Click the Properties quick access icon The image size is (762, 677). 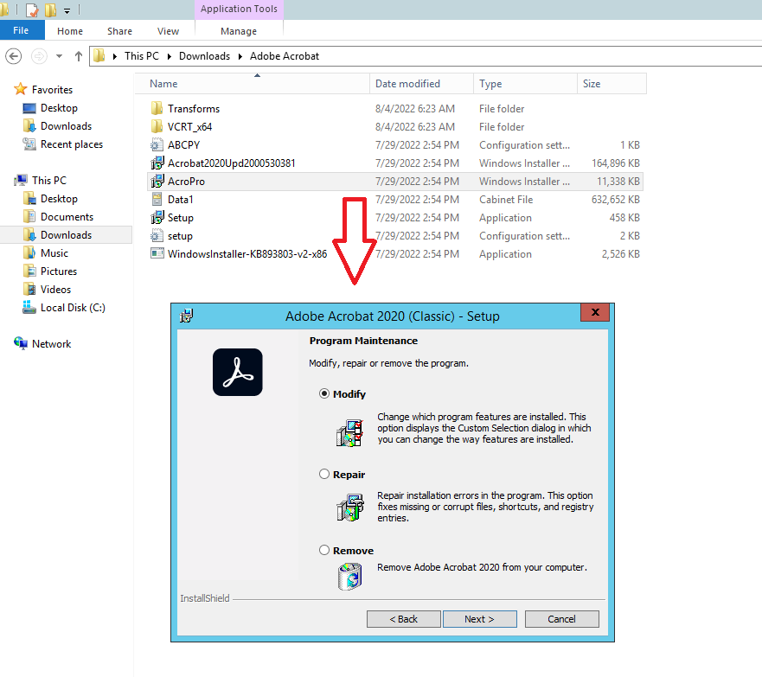click(x=33, y=10)
